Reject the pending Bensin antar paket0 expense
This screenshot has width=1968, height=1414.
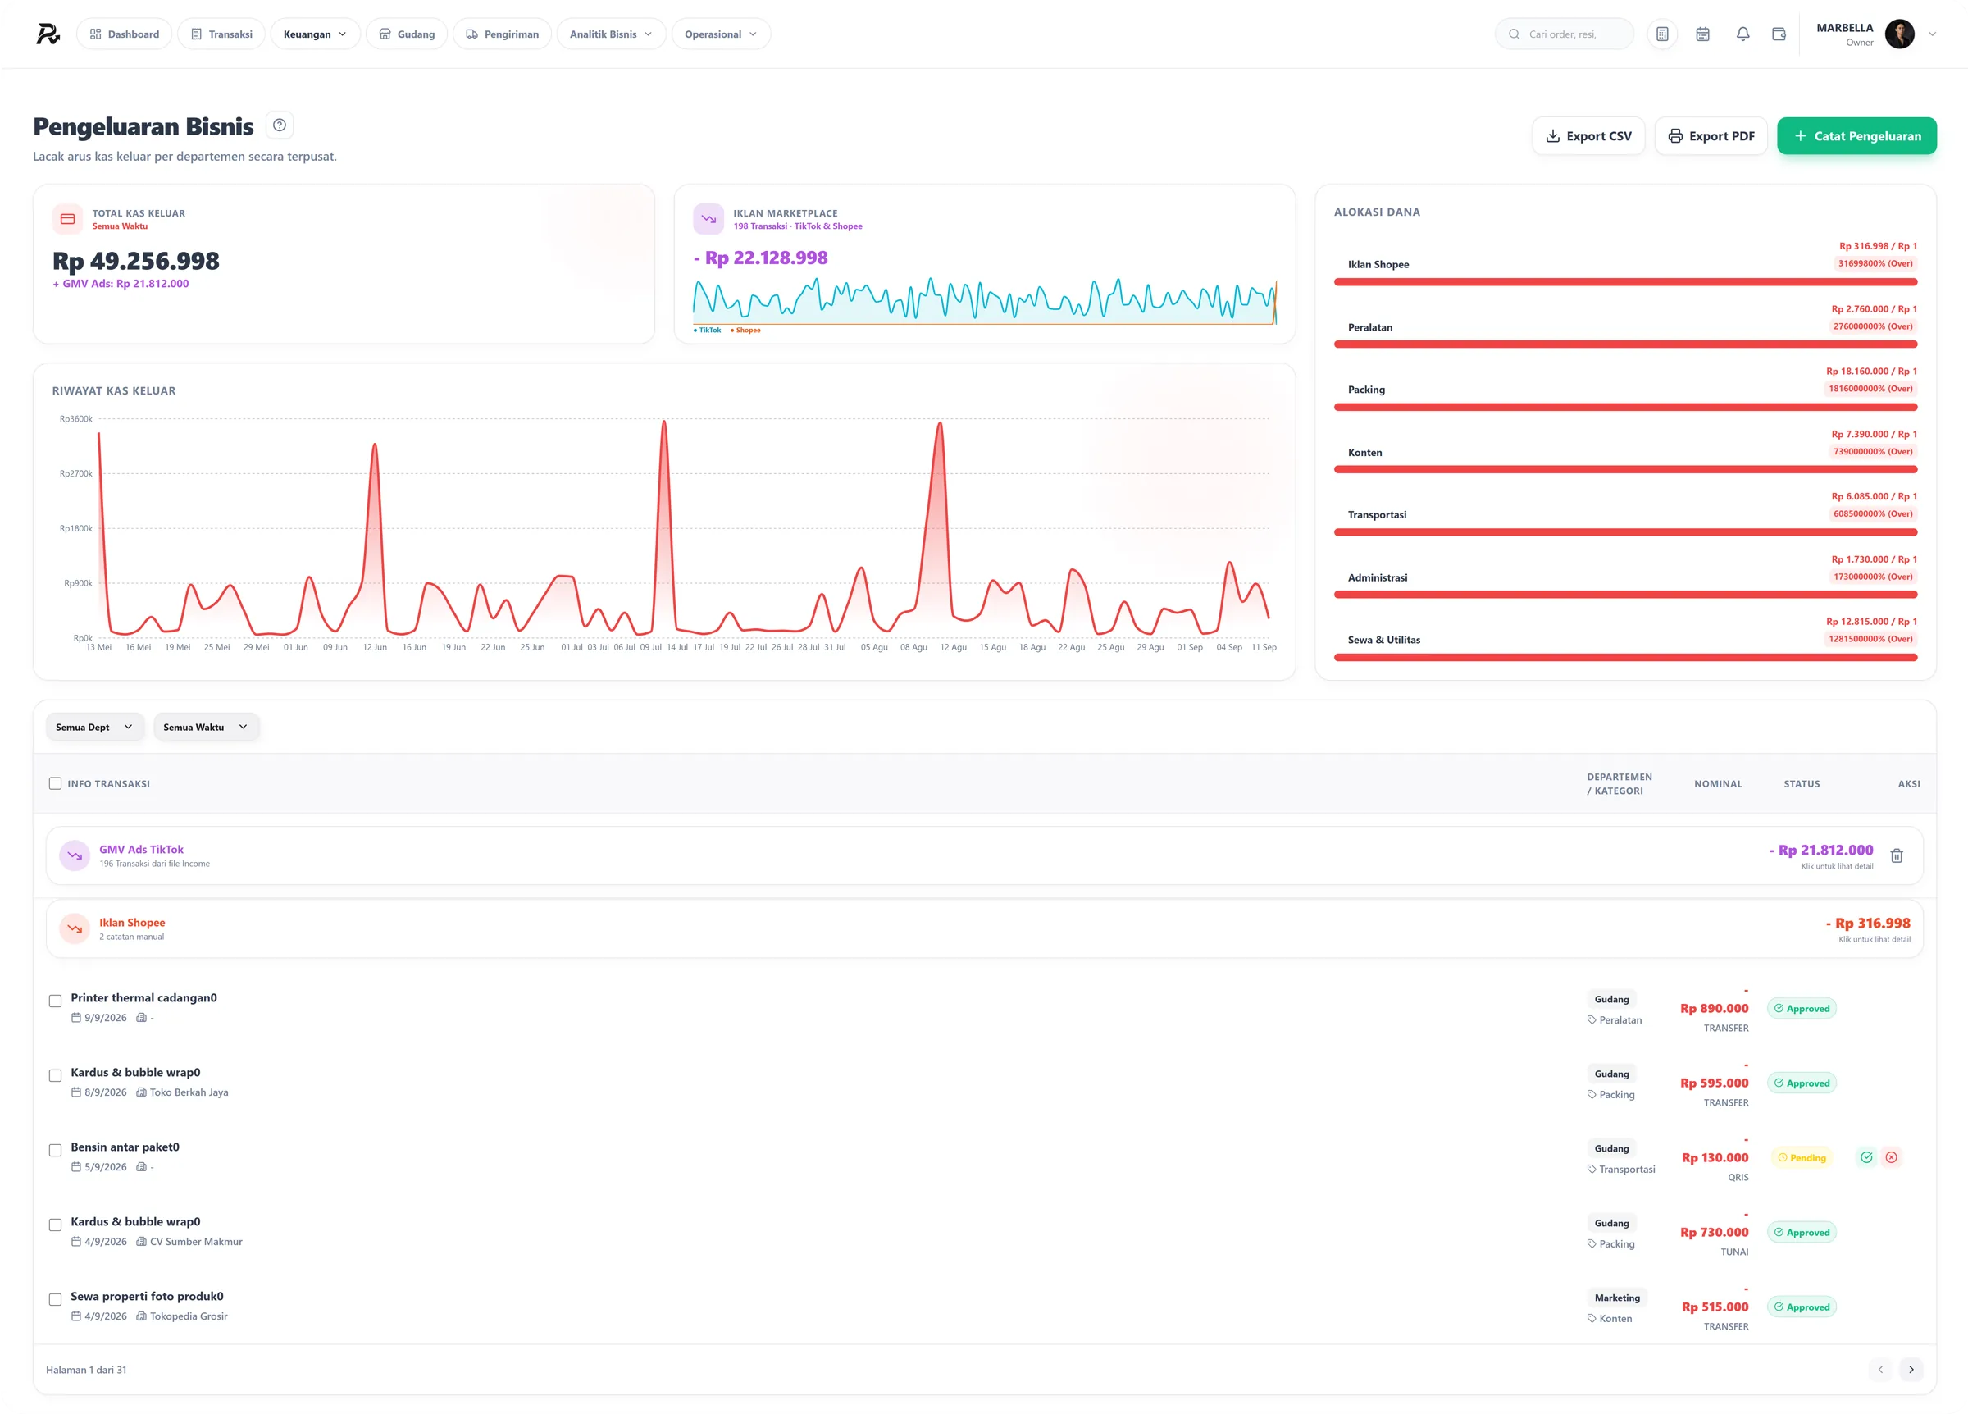click(x=1892, y=1157)
